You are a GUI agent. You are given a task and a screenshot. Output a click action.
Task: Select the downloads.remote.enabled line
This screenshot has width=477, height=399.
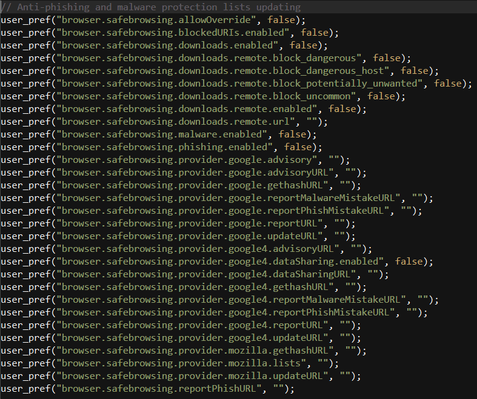[x=184, y=109]
